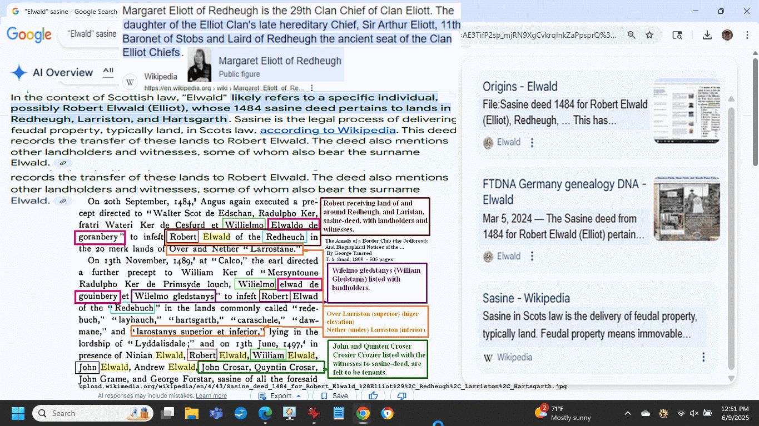The width and height of the screenshot is (759, 426).
Task: Open Microsoft Edge from the taskbar
Action: click(265, 413)
